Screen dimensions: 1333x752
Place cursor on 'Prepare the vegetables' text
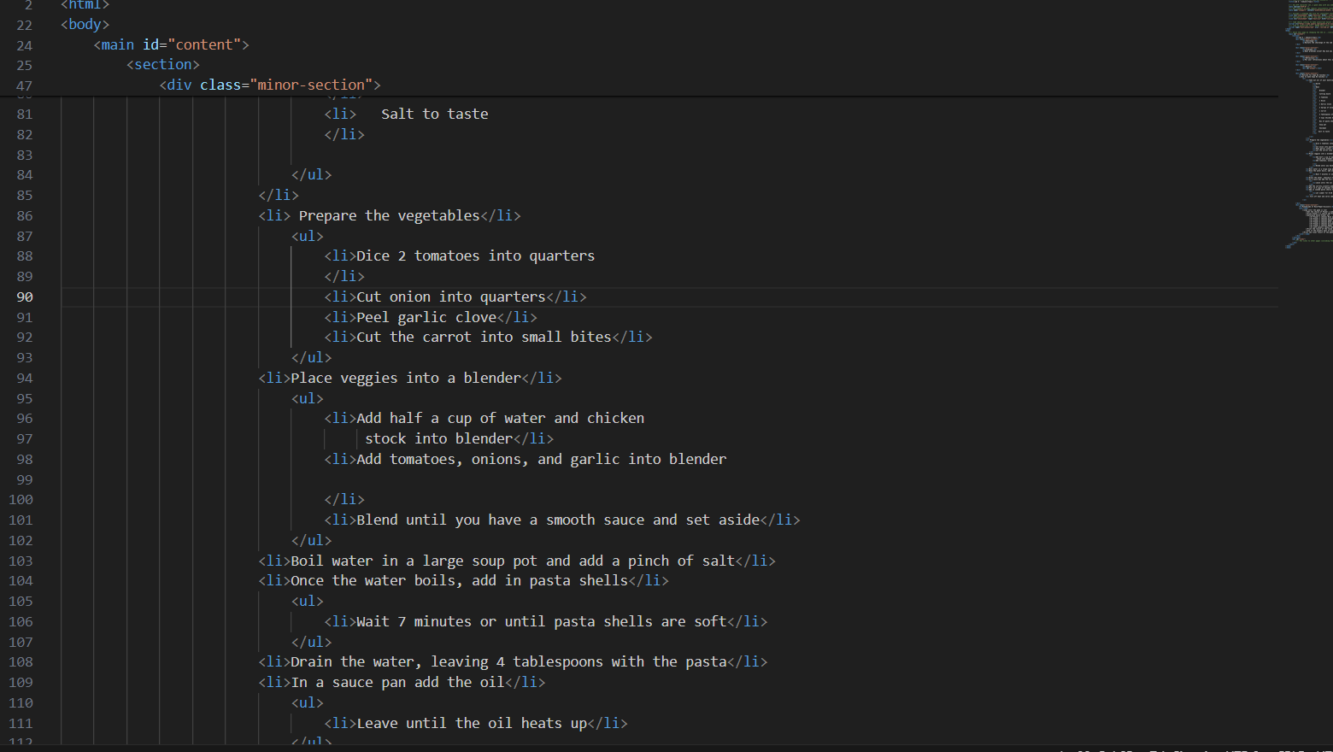pos(389,215)
